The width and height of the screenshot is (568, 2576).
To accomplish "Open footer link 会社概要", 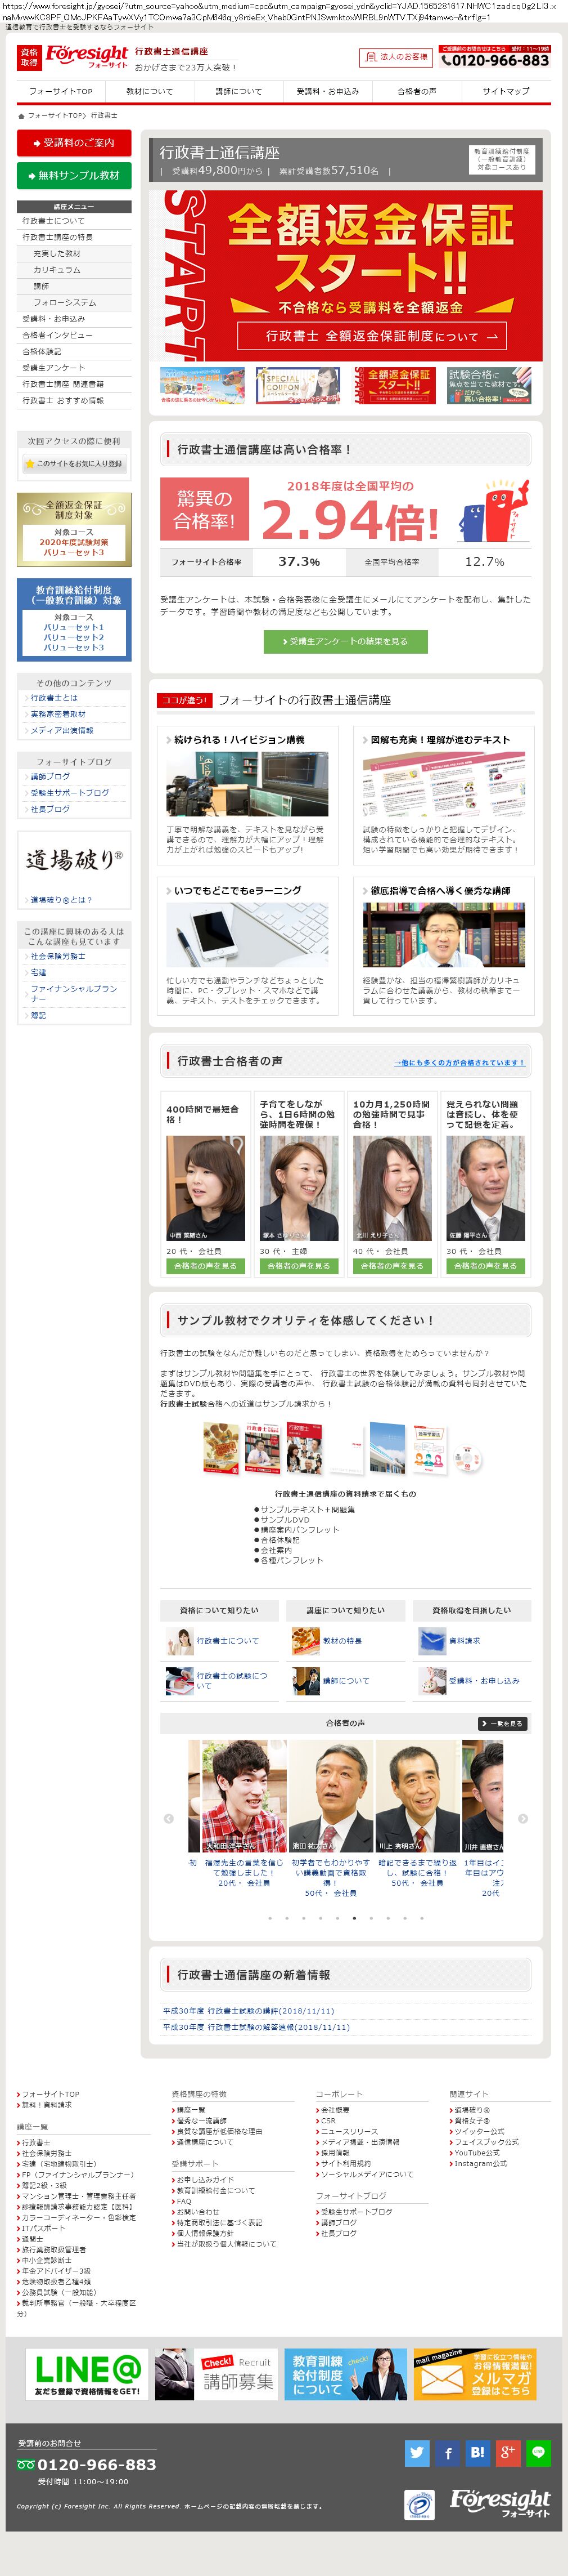I will click(x=335, y=2110).
